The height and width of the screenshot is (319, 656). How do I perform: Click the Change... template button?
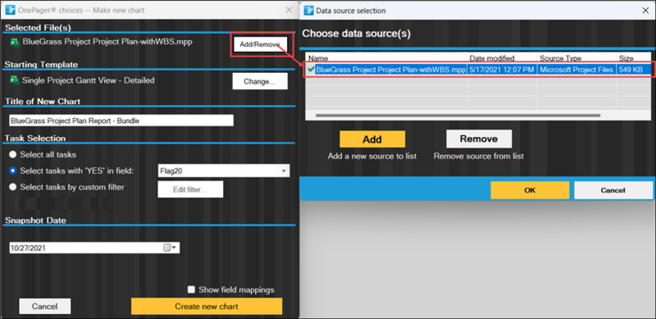click(x=260, y=82)
